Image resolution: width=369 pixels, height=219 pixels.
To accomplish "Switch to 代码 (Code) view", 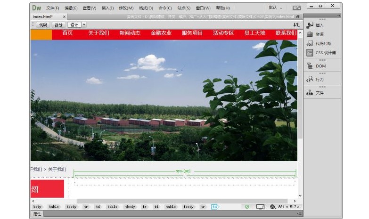I will pos(43,25).
